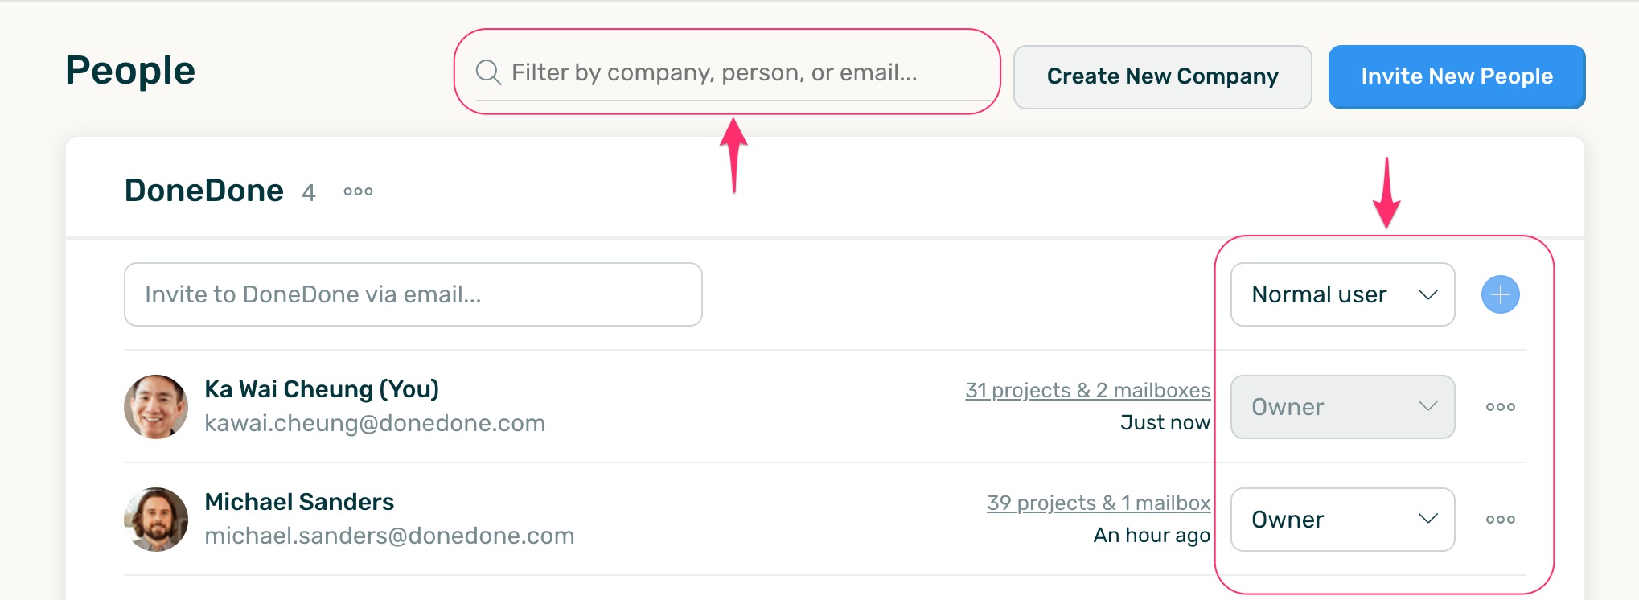1639x600 pixels.
Task: Click the DoneDone company heading
Action: click(203, 191)
